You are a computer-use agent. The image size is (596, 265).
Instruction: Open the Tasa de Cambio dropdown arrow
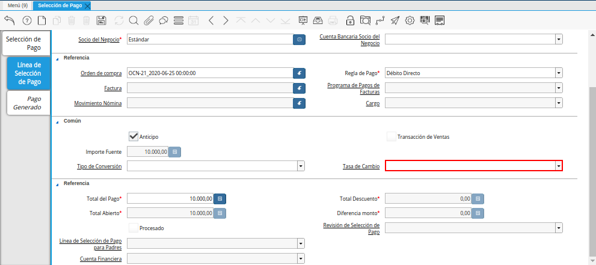coord(559,165)
